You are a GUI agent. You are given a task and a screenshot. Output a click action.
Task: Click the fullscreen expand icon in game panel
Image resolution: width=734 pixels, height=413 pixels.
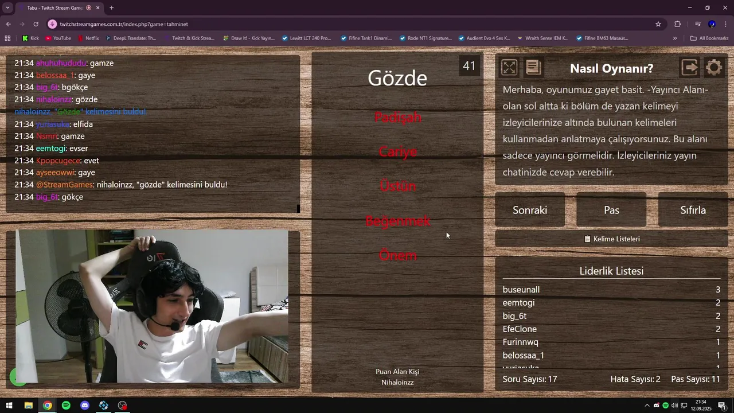(x=509, y=68)
